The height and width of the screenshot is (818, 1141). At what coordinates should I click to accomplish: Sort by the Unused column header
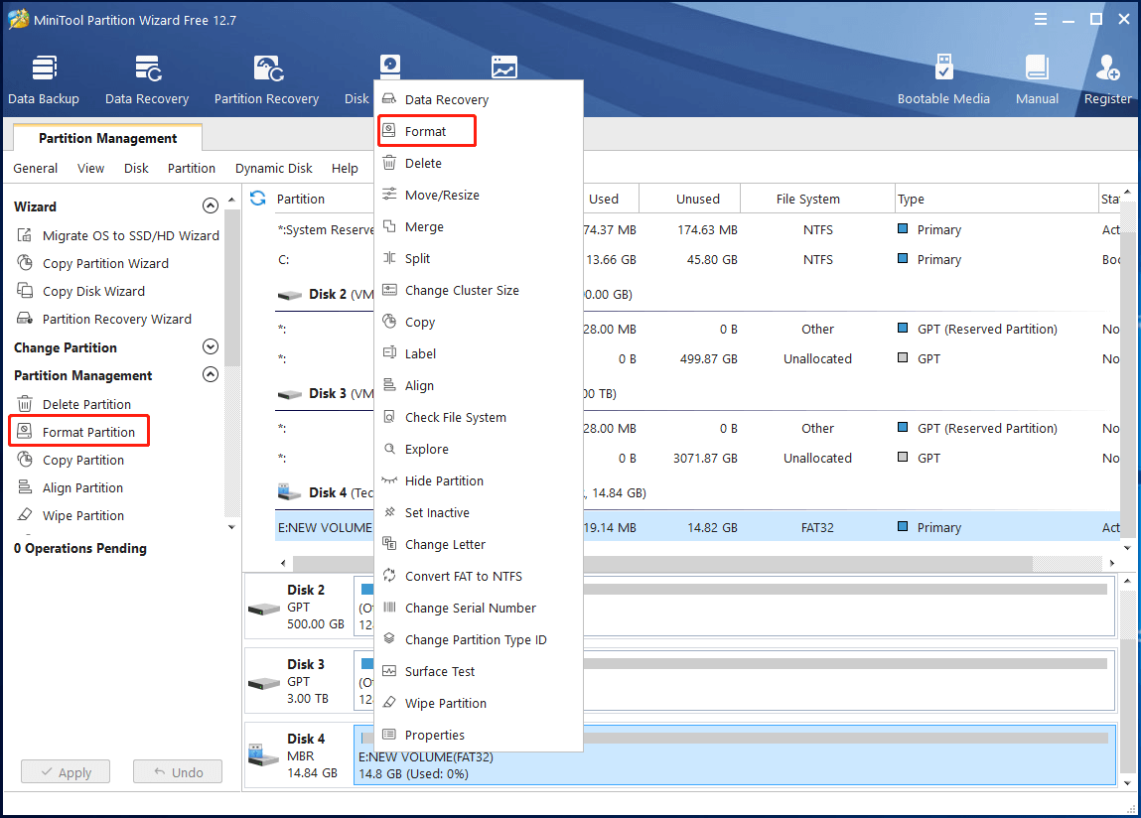pos(690,199)
